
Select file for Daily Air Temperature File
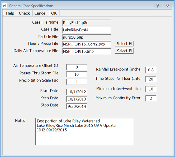[124, 51]
